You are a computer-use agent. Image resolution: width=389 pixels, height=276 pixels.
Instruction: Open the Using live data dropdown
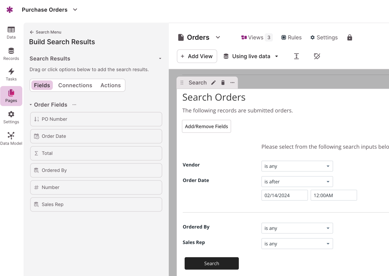point(251,56)
